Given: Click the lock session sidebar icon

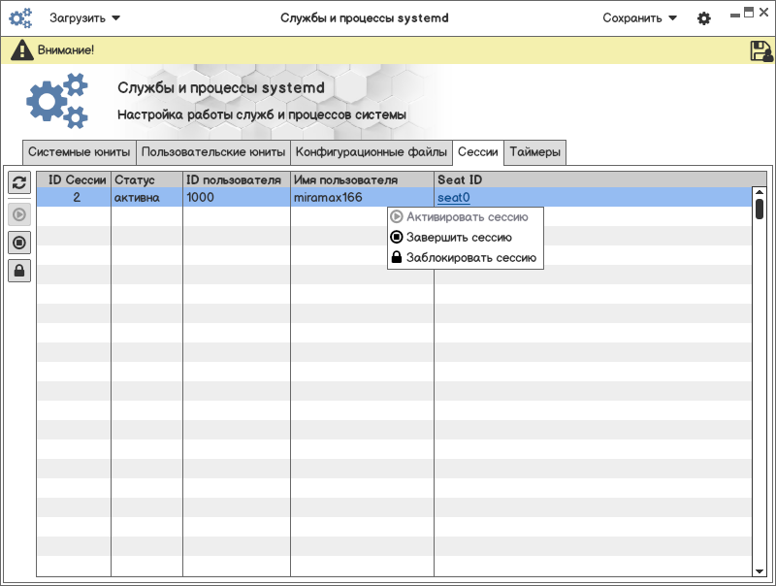Looking at the screenshot, I should pos(19,271).
